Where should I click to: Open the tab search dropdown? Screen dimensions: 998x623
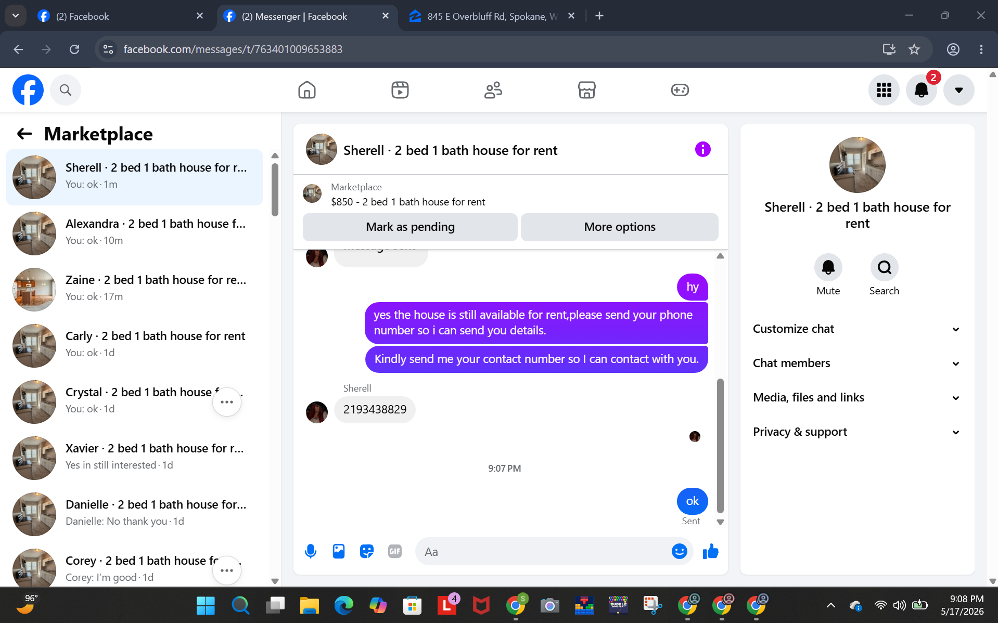coord(16,16)
